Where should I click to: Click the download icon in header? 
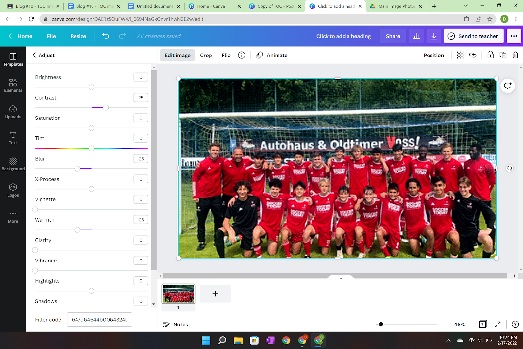(x=434, y=36)
